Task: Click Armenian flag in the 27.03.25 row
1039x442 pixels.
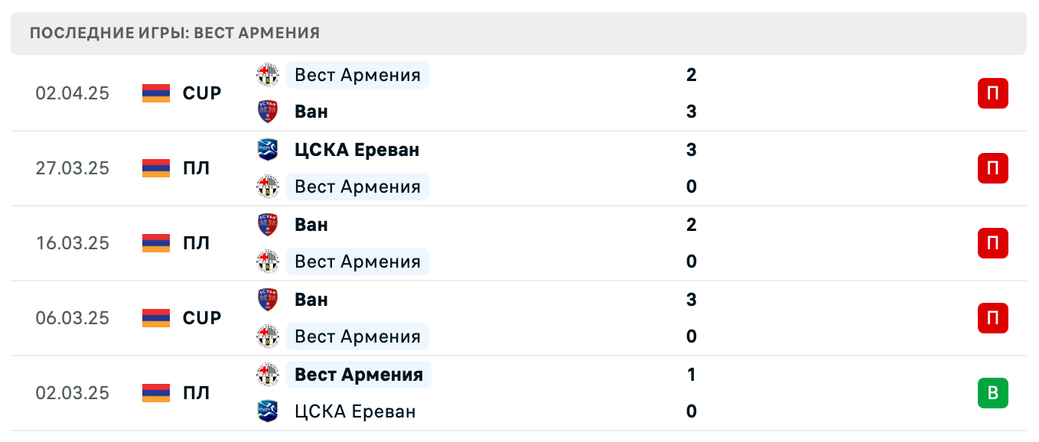Action: 156,168
